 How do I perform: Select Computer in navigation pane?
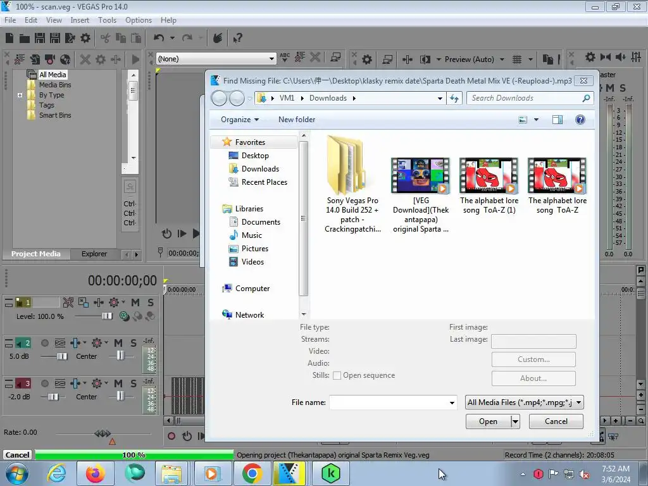coord(252,289)
